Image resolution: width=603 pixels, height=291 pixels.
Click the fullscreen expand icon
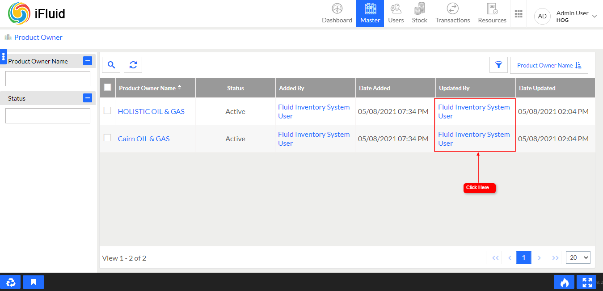587,282
